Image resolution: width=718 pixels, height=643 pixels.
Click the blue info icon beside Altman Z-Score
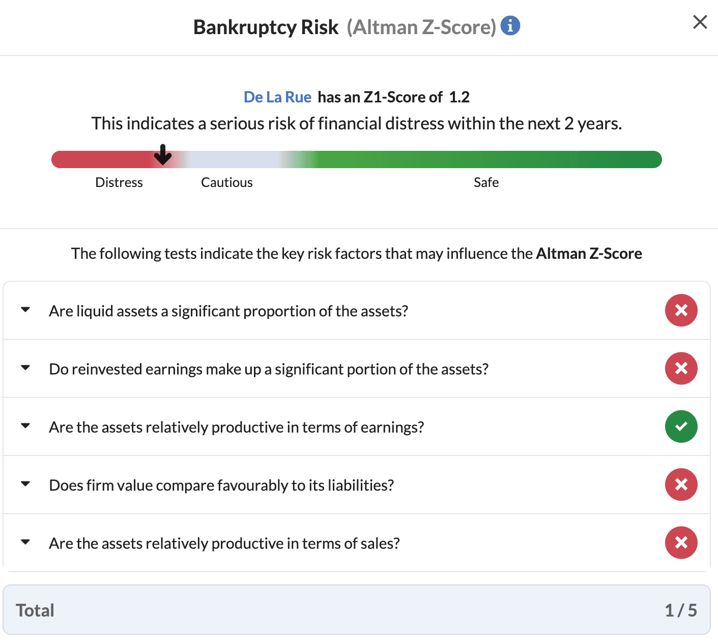510,25
